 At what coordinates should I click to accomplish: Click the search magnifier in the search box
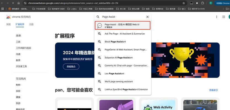(98, 17)
